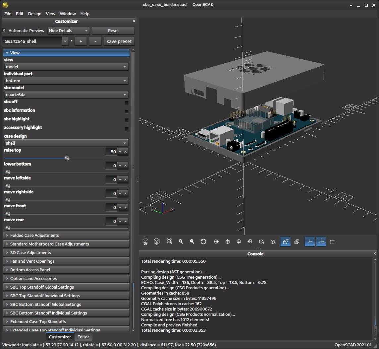Image resolution: width=379 pixels, height=349 pixels.
Task: Disable the Automatic Preview checkbox
Action: (4, 31)
